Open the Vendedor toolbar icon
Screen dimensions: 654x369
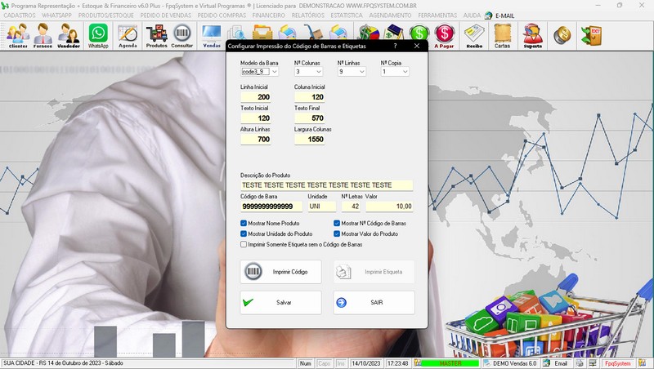click(x=69, y=36)
